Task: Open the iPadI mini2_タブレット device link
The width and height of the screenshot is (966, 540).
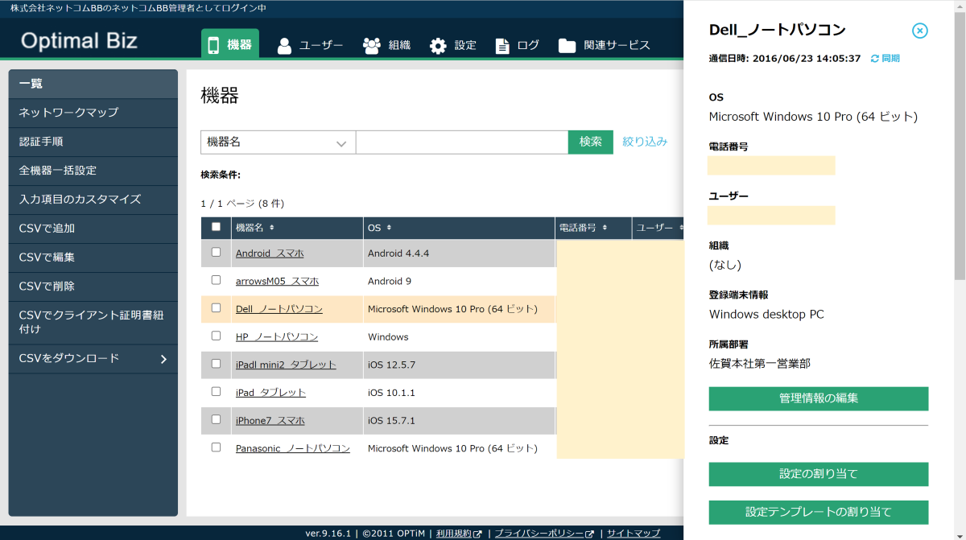Action: click(286, 365)
